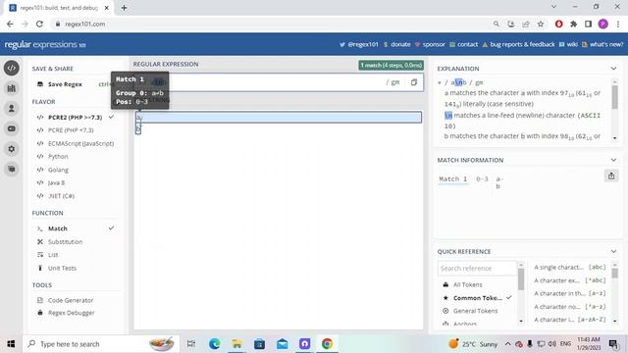Launch Microsoft Edge from taskbar
628x353 pixels.
click(x=214, y=344)
